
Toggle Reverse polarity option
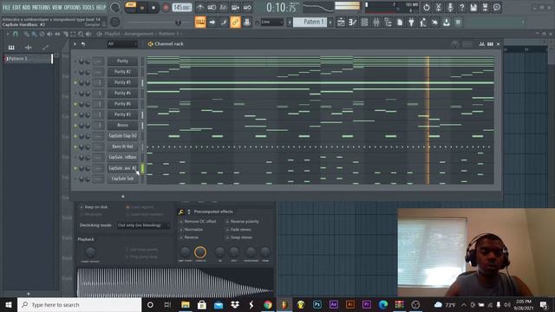point(243,222)
